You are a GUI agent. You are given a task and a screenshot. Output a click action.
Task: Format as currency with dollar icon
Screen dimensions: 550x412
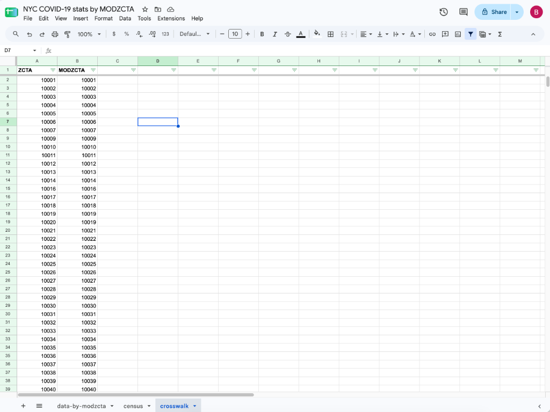click(114, 34)
